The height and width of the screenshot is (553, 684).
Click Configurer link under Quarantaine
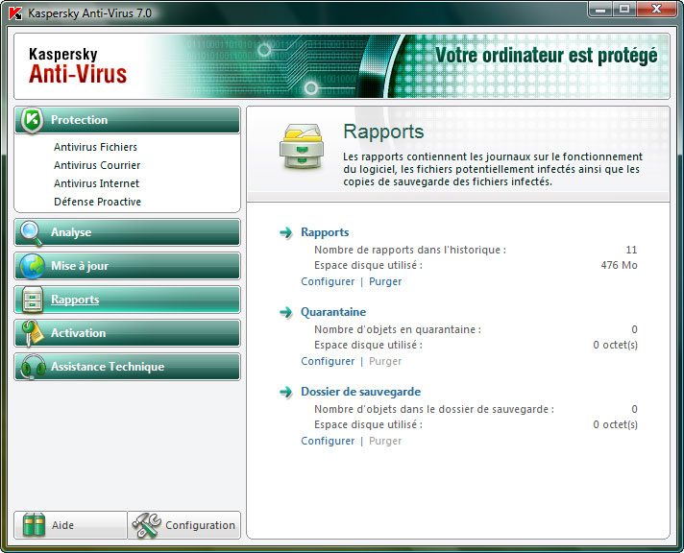click(328, 361)
